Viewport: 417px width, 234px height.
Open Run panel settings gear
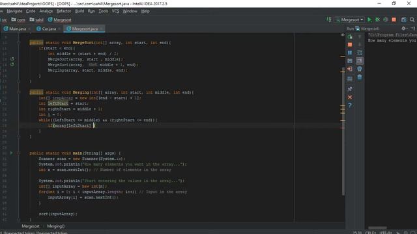pyautogui.click(x=404, y=29)
